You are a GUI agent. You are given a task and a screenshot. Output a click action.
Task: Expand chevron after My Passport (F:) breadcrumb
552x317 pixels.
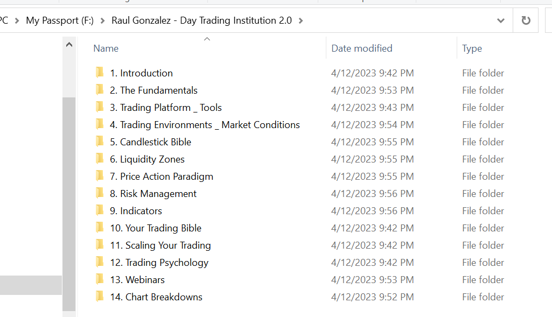102,21
